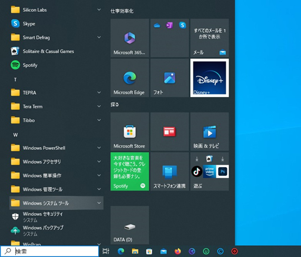Click the TikTok icon in 遊ぶ folder
This screenshot has width=301, height=257.
(x=197, y=172)
